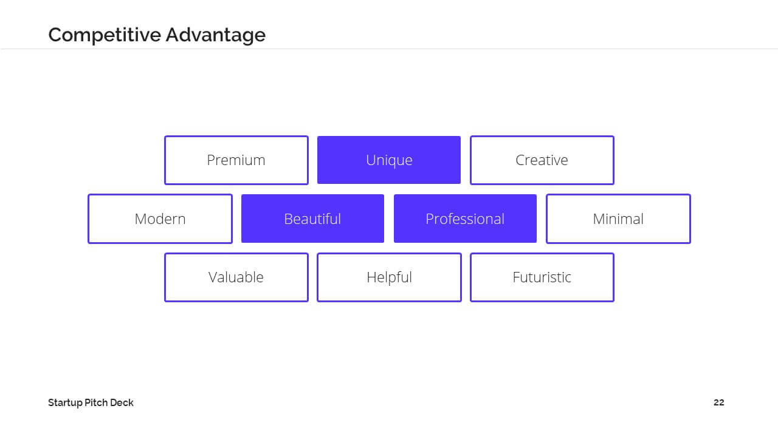Click the slide number 22
Screen dimensions: 778x437
point(719,402)
